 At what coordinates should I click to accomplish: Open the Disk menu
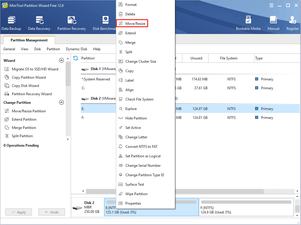click(x=38, y=49)
